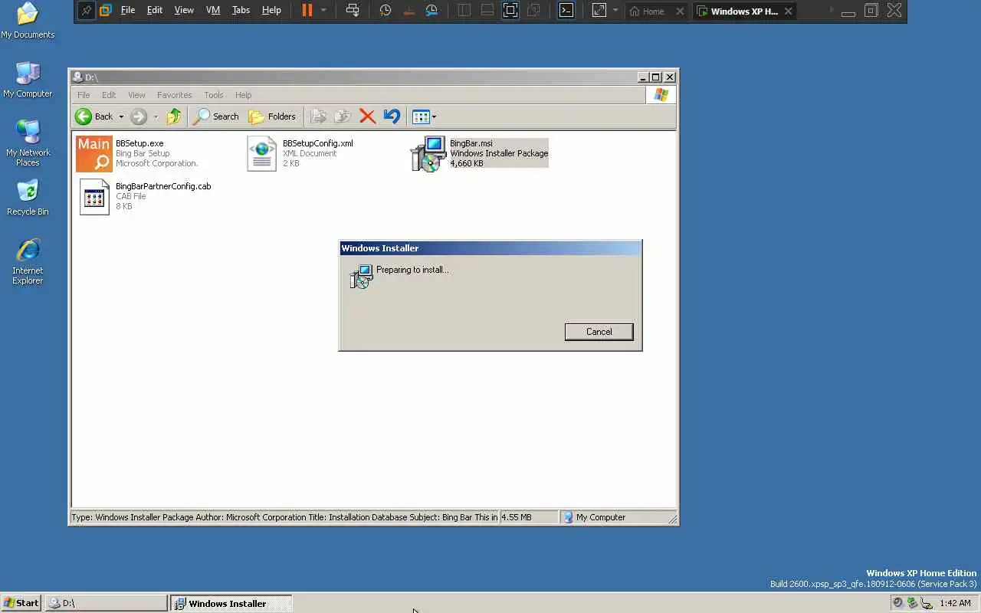The width and height of the screenshot is (981, 613).
Task: Toggle the Folders pane button
Action: pyautogui.click(x=272, y=116)
